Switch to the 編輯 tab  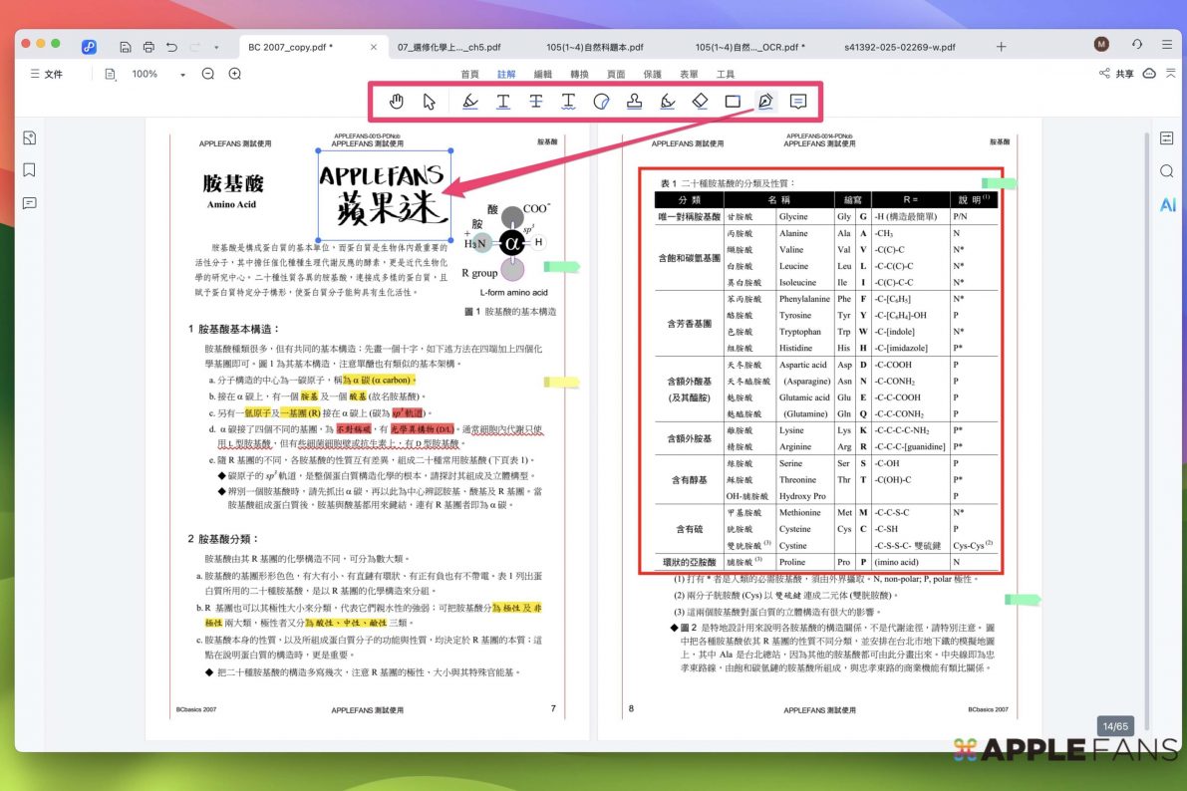tap(543, 75)
